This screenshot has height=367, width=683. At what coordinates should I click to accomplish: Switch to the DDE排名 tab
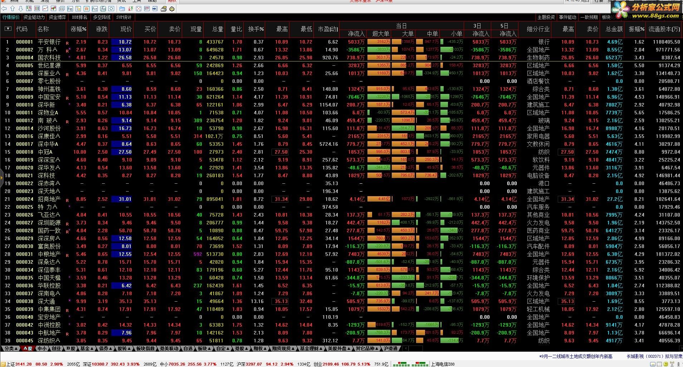79,17
